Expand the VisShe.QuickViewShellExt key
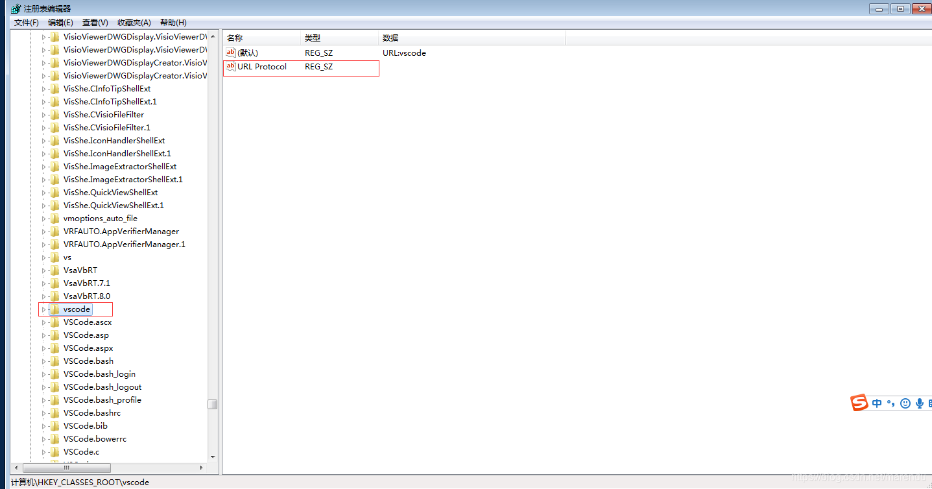Screen dimensions: 932x489 tap(44, 193)
